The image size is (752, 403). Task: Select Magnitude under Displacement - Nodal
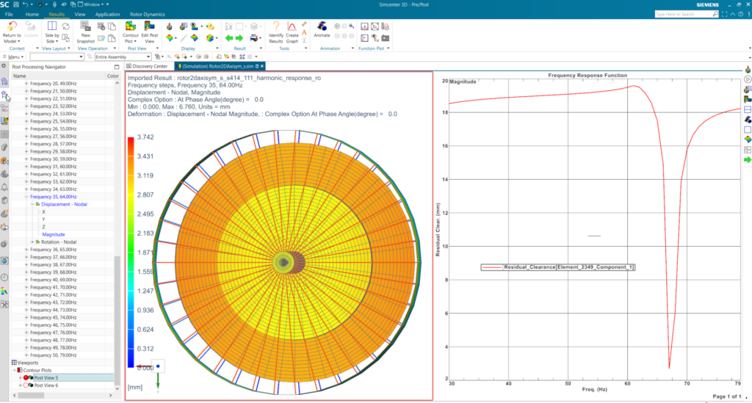[53, 234]
